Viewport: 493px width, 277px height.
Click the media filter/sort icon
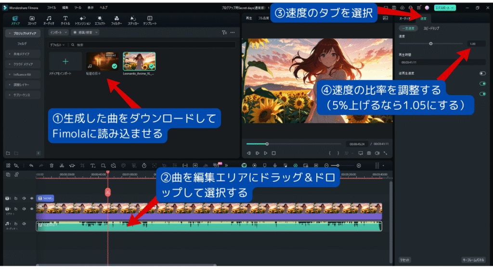coord(224,32)
